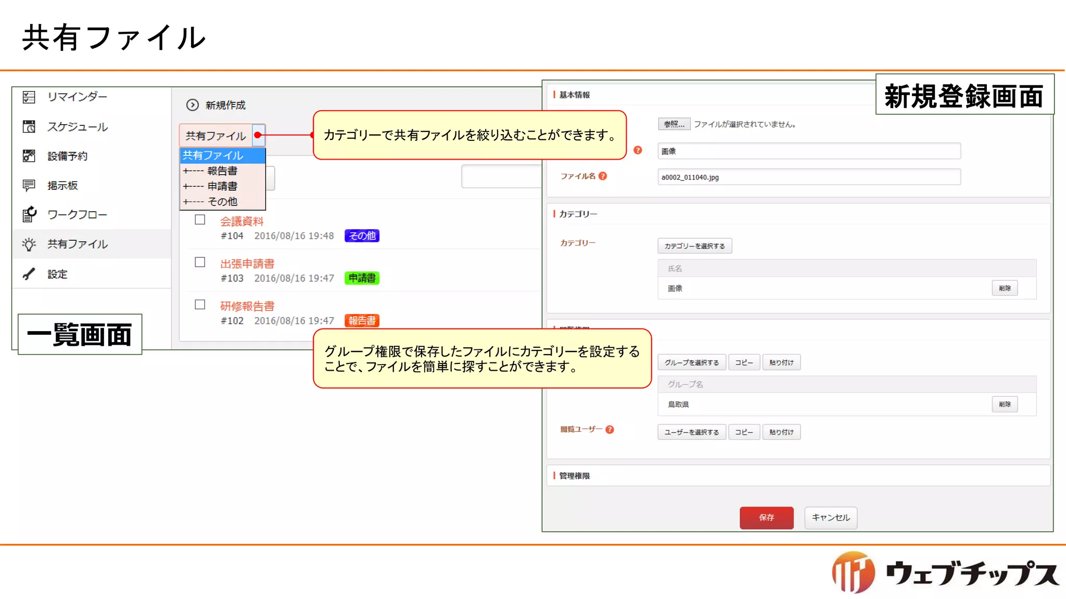Click help icon beside 閲覧ユーザー label
Screen dimensions: 1066x599
coord(610,429)
